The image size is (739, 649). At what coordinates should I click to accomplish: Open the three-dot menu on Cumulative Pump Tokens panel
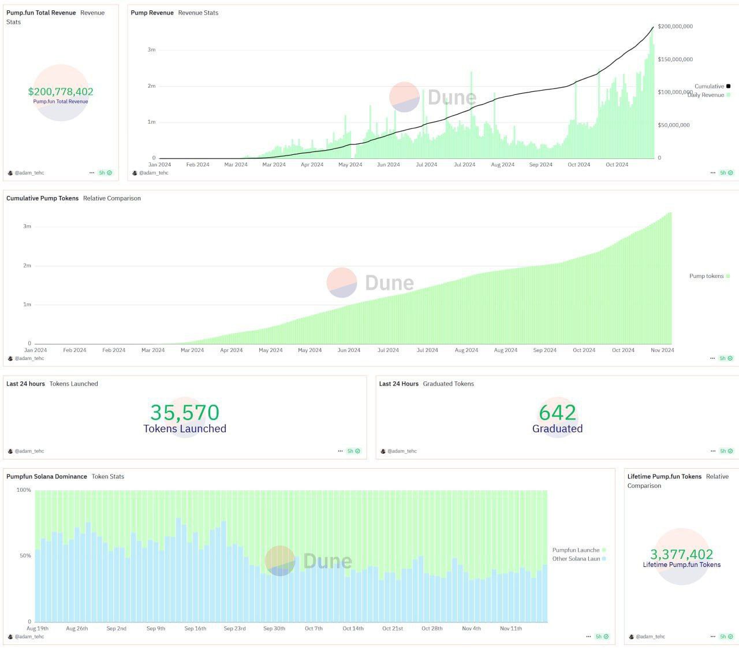pyautogui.click(x=714, y=358)
